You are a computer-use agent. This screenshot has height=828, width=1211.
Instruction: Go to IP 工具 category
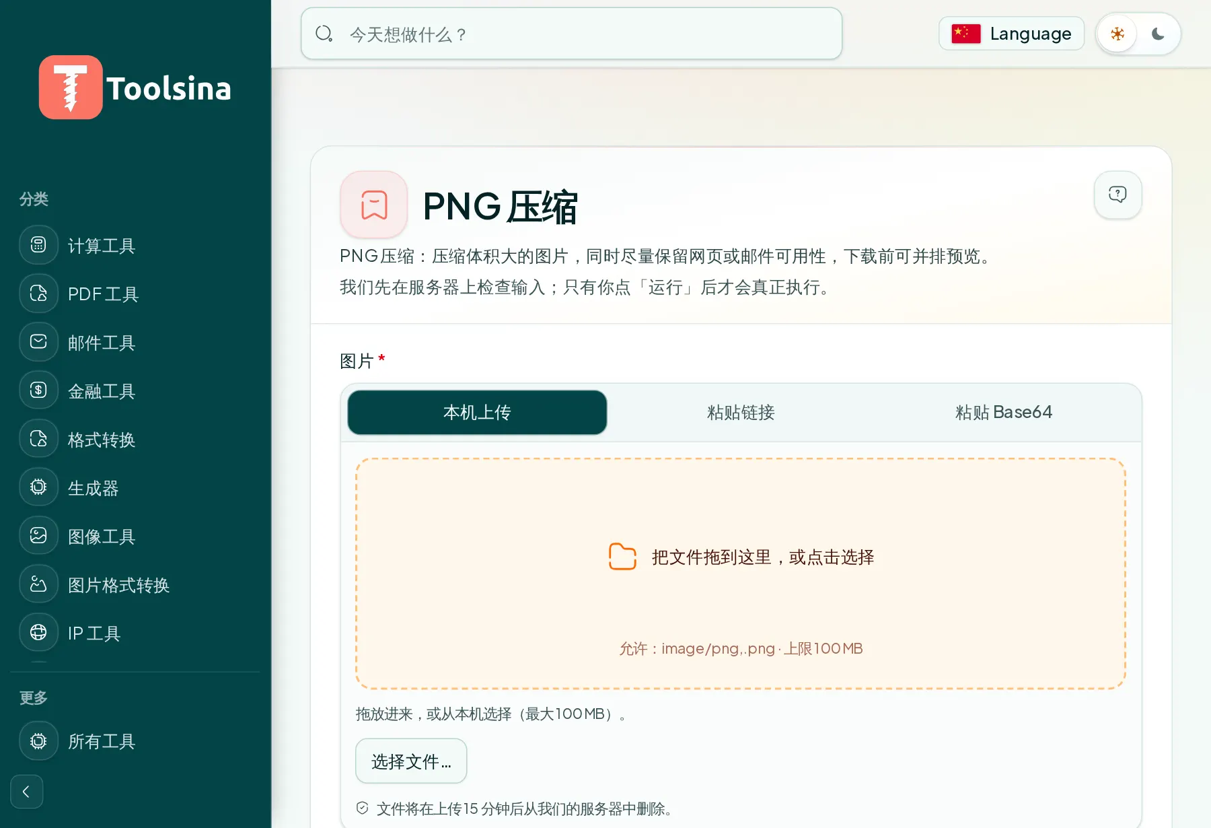pyautogui.click(x=94, y=633)
